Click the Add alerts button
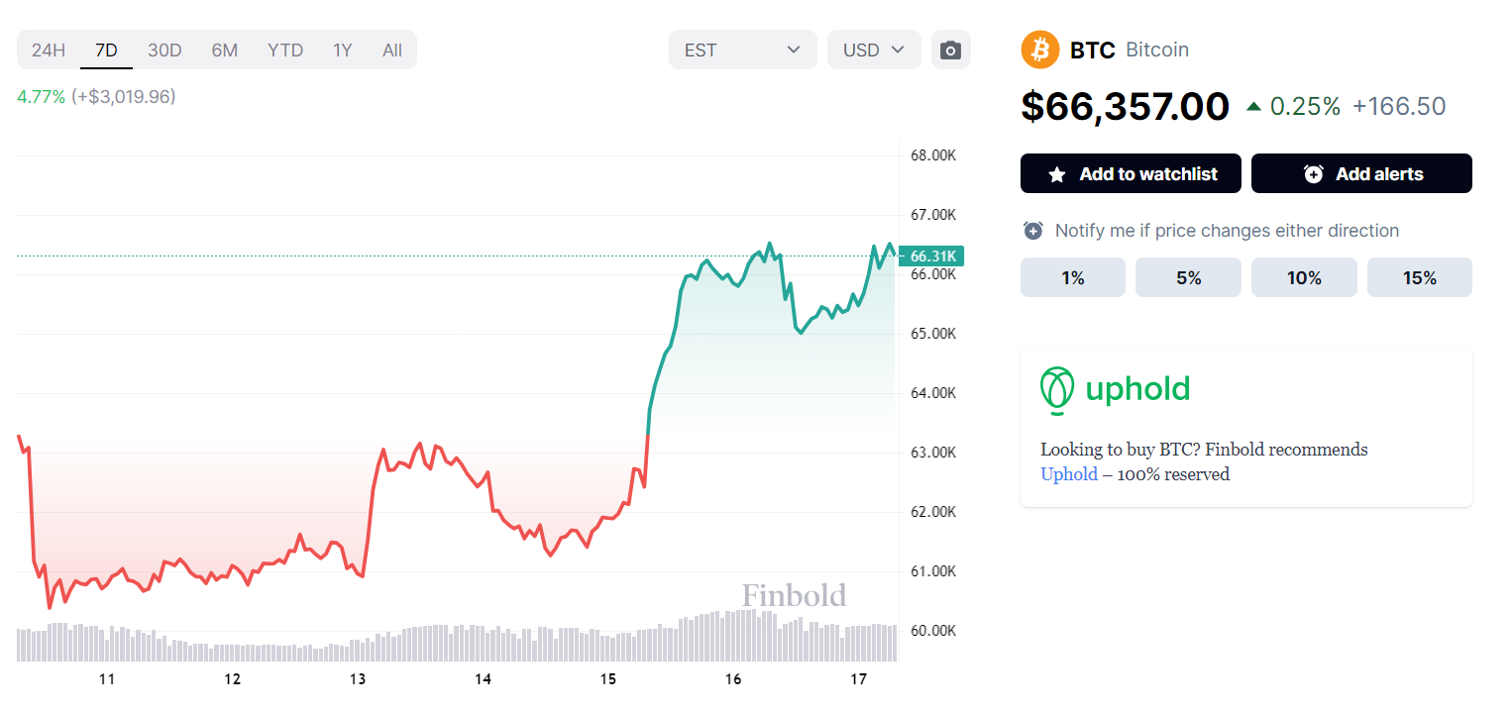This screenshot has width=1512, height=713. tap(1361, 173)
